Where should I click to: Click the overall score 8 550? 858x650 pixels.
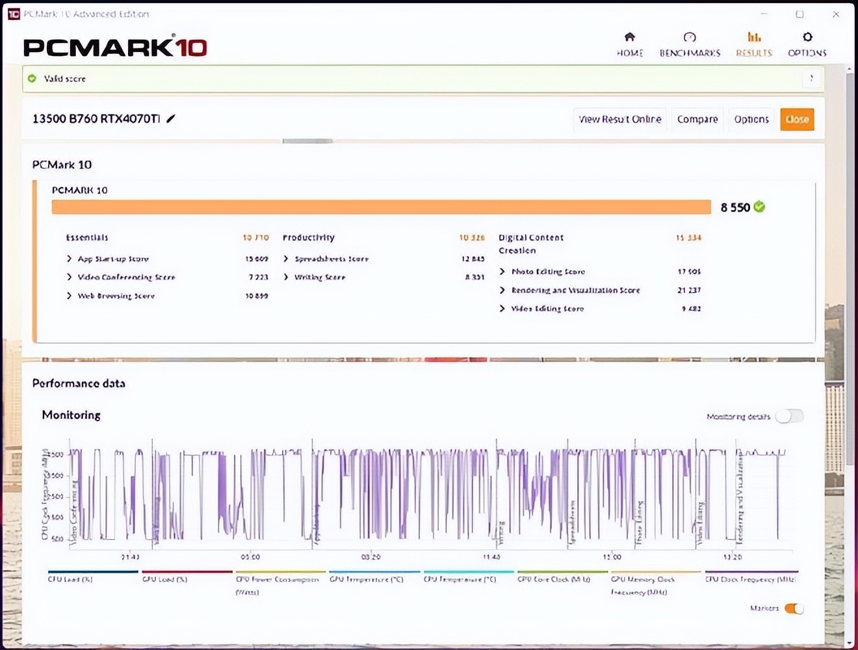[735, 207]
